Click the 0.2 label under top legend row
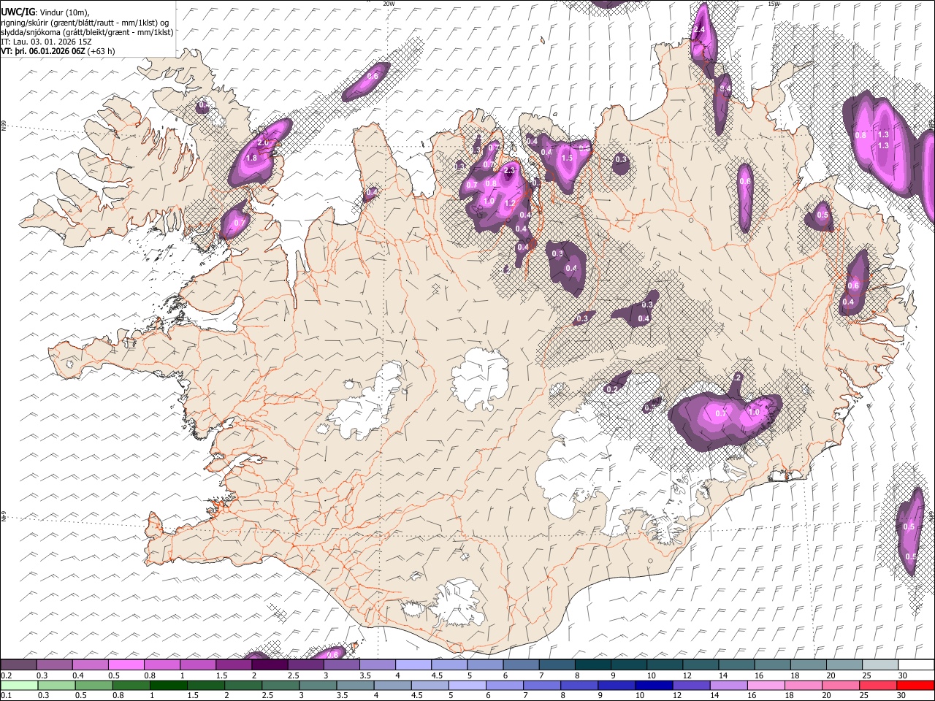This screenshot has width=935, height=701. pyautogui.click(x=4, y=675)
